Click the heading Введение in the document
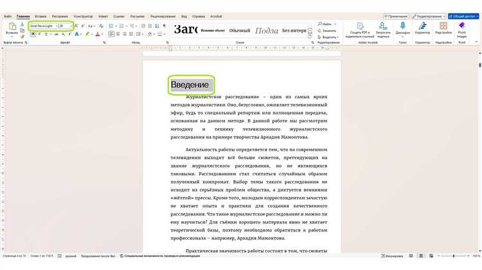482x270 pixels. pos(190,85)
